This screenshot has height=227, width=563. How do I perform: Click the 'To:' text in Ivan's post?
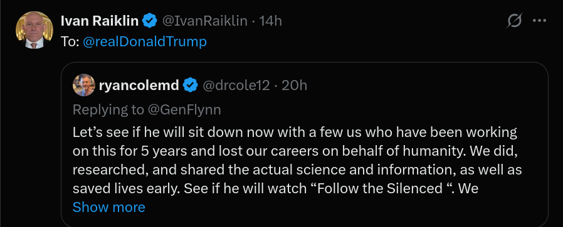70,42
